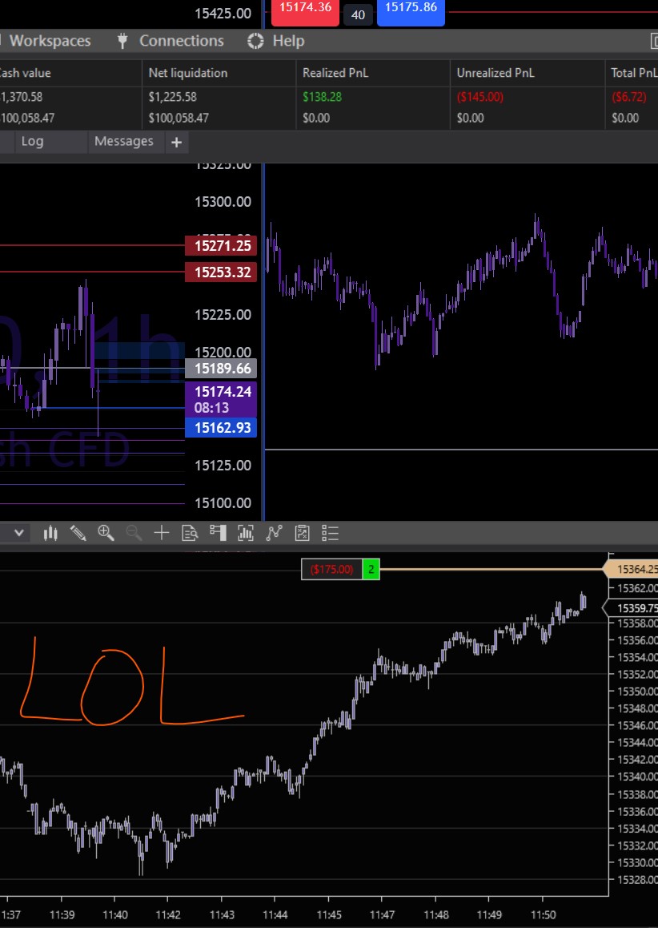Select the 15364.25 order price flag
658x928 pixels.
point(632,569)
